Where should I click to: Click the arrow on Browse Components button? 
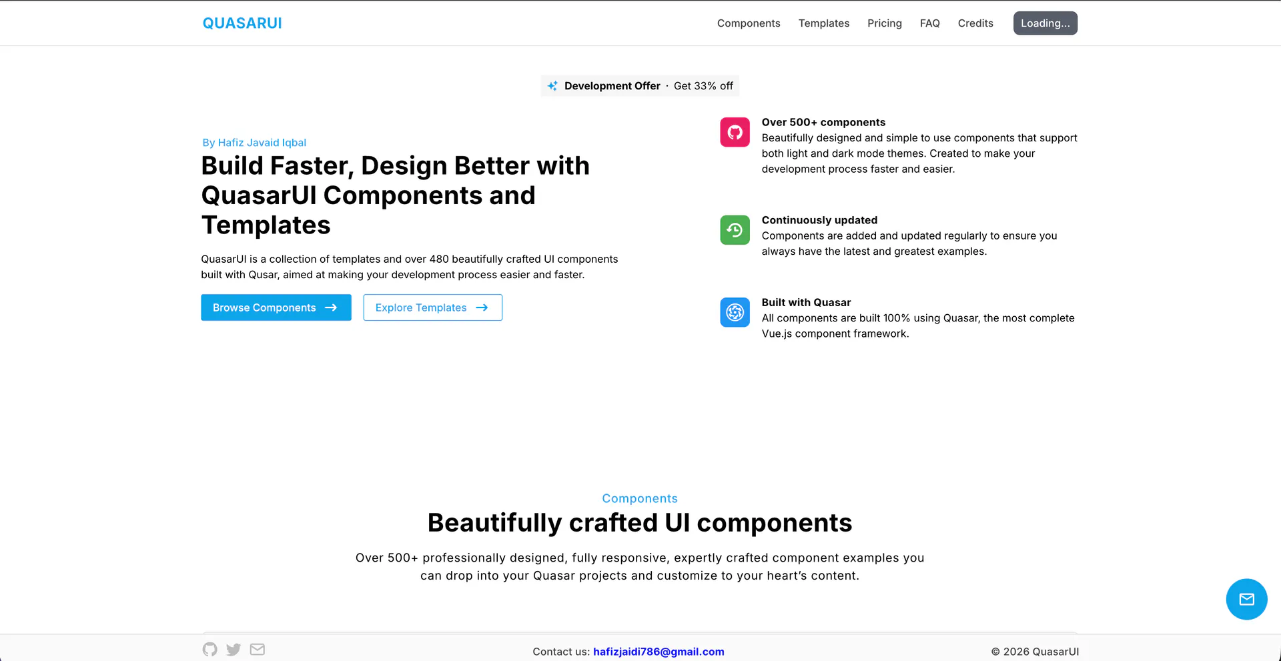point(331,307)
